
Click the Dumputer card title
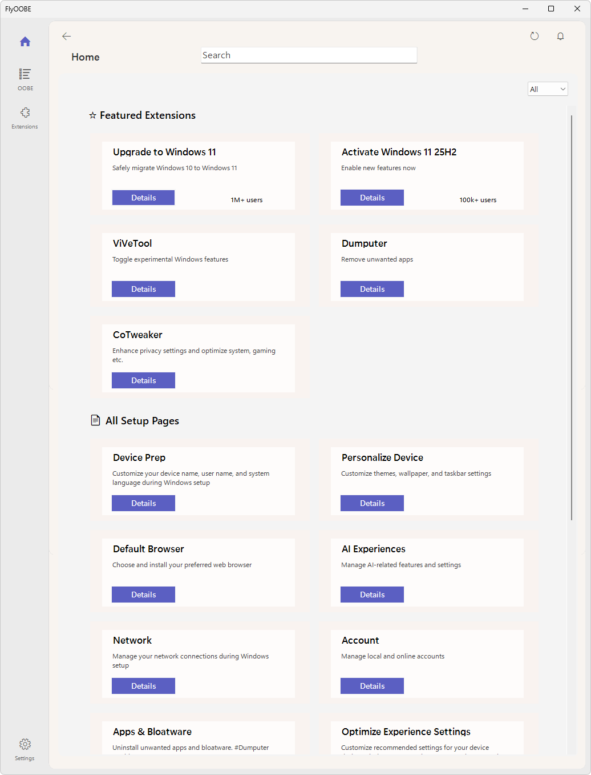coord(364,243)
